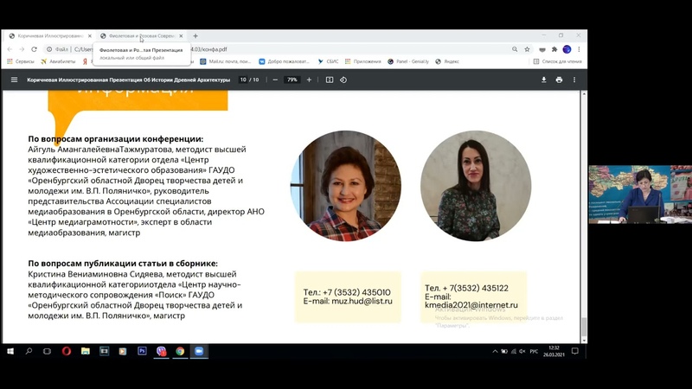
Task: Rotate the PDF counterclockwise
Action: point(343,80)
